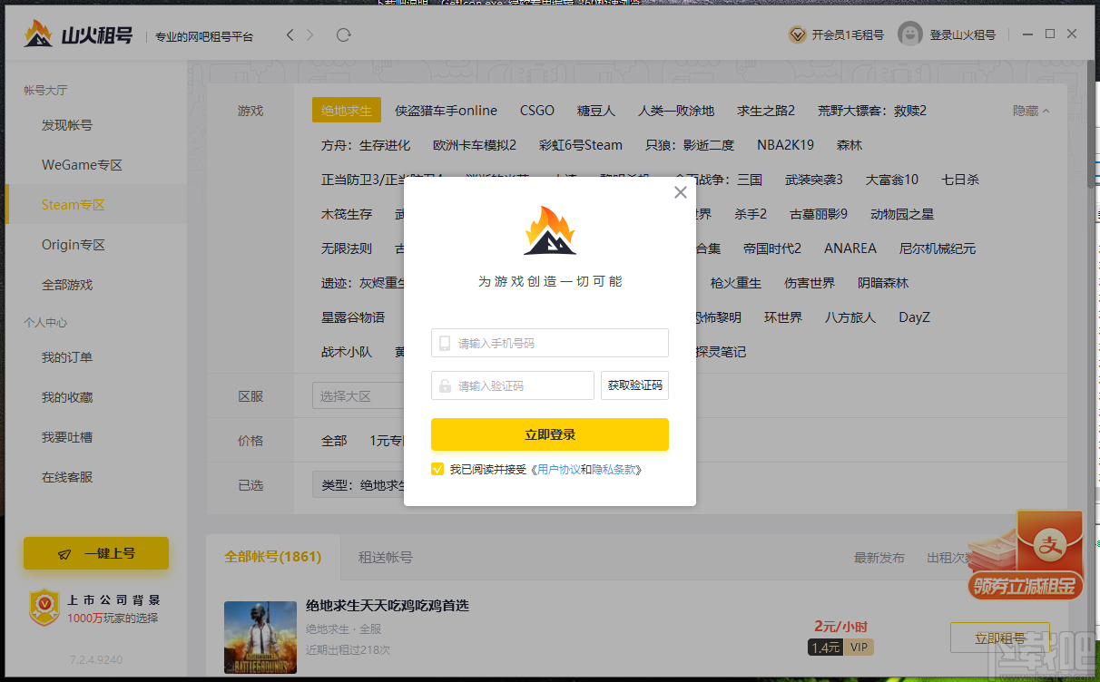Screen dimensions: 1100x682
Task: Click the user avatar login icon
Action: point(910,34)
